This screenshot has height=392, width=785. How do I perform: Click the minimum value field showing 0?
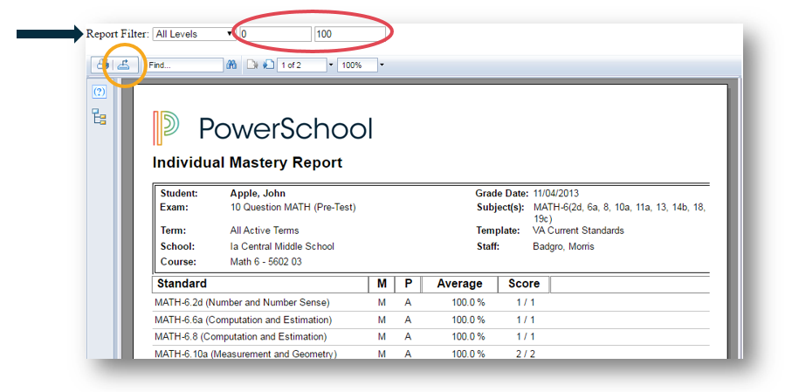click(x=275, y=34)
